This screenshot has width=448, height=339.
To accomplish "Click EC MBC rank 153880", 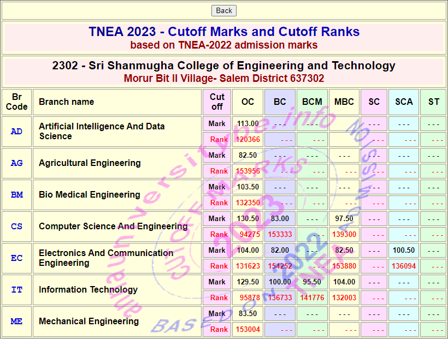I will (x=344, y=266).
